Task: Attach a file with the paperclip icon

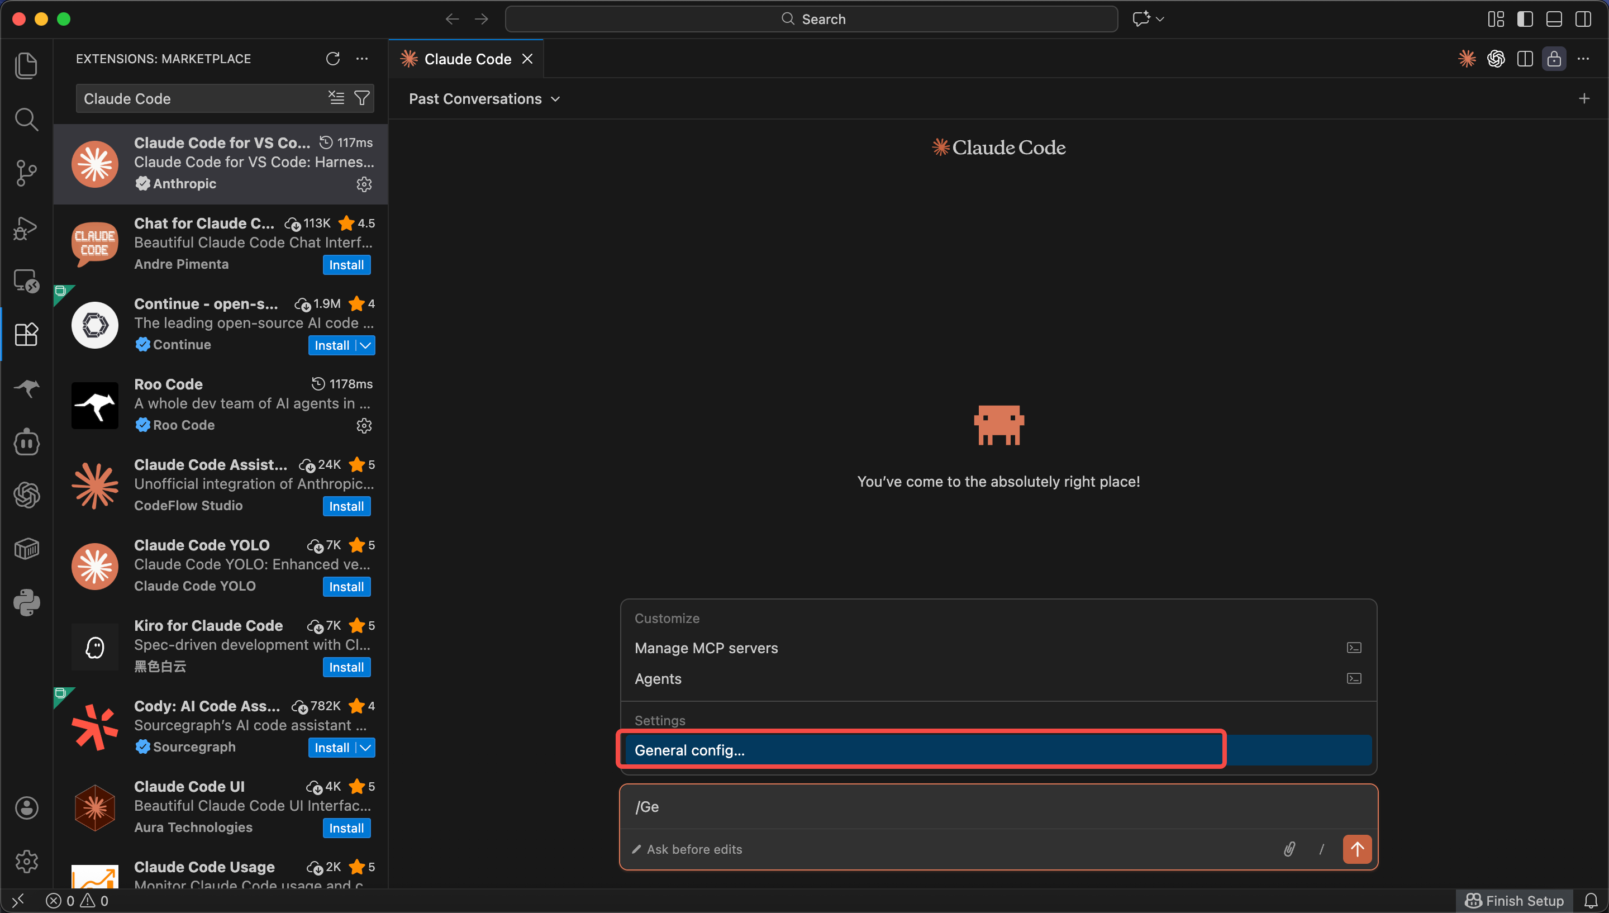Action: tap(1289, 849)
